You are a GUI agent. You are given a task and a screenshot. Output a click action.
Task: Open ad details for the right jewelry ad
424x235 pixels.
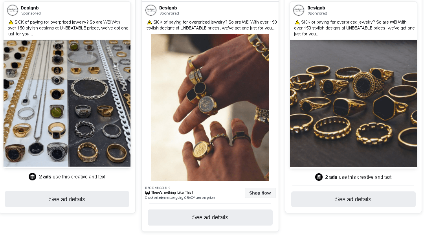[x=353, y=199]
